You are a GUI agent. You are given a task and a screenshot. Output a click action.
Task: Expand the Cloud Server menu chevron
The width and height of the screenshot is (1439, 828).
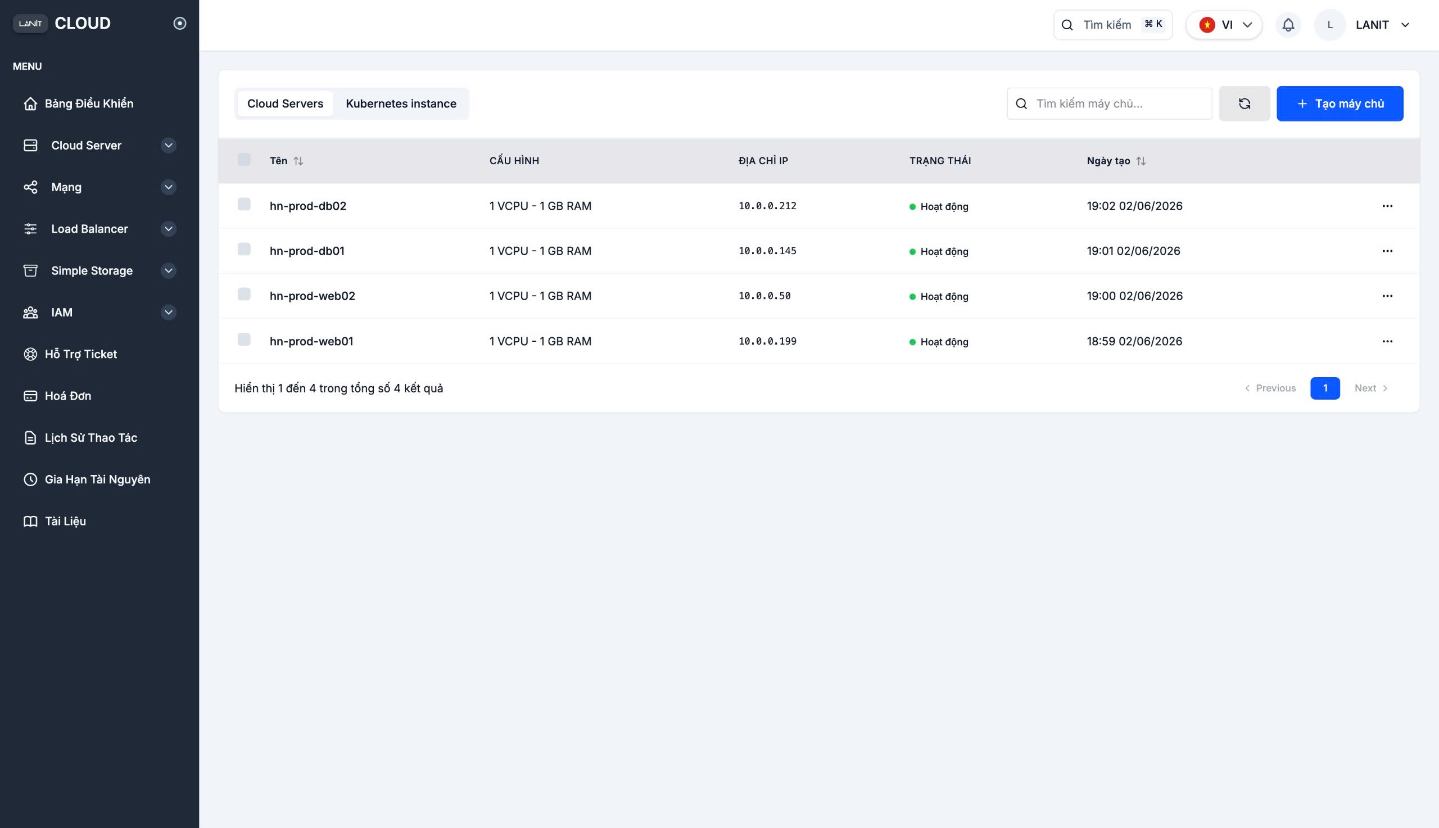coord(168,146)
